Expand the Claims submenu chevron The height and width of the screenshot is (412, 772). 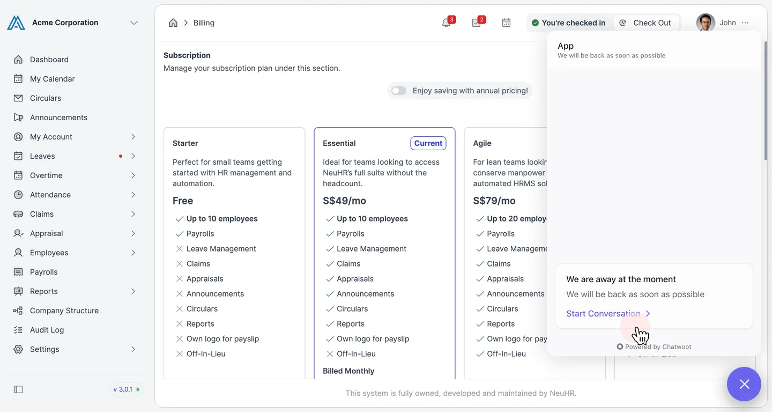pyautogui.click(x=133, y=214)
